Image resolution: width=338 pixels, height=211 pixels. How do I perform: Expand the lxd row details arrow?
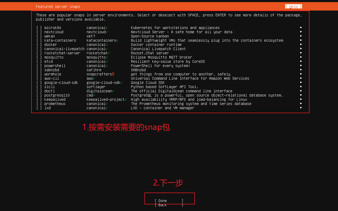coord(301,108)
